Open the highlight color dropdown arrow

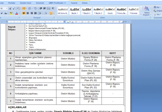pyautogui.click(x=14, y=13)
